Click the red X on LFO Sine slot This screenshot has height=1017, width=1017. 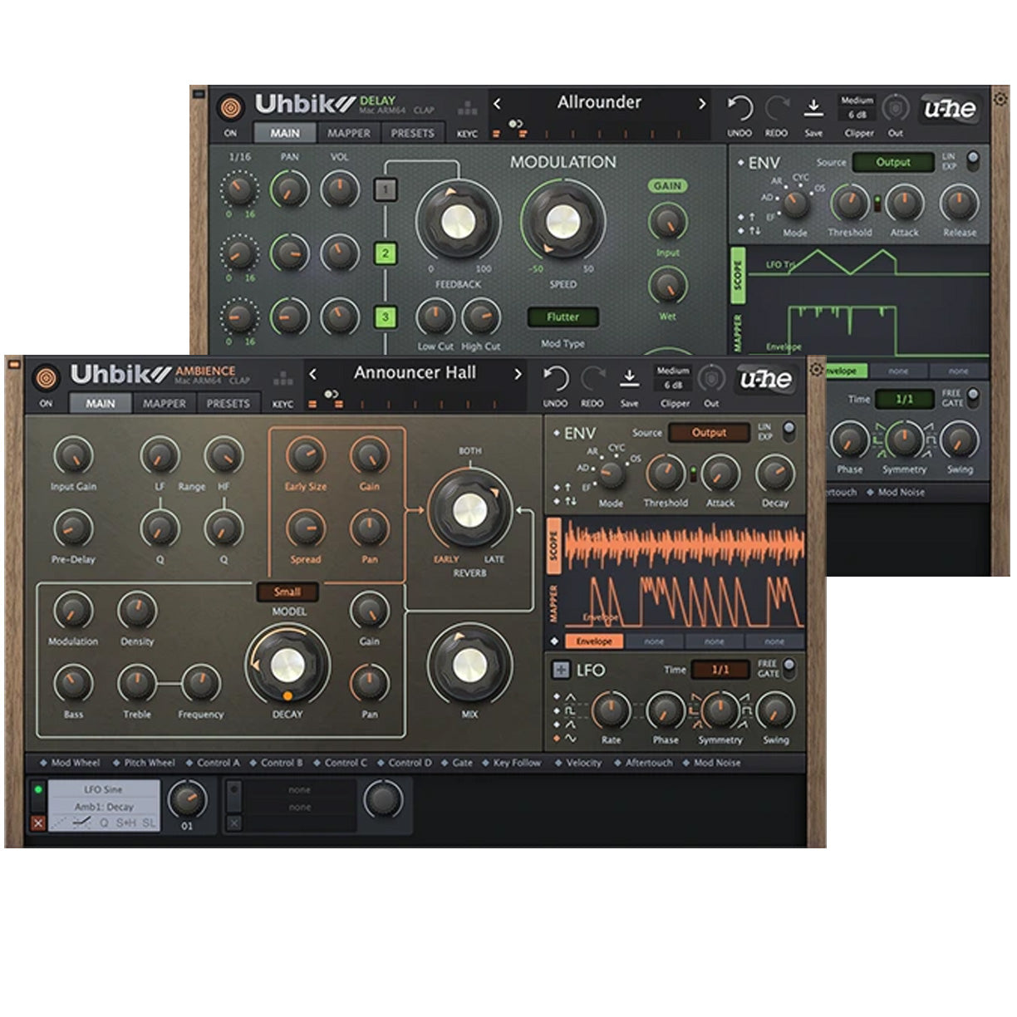[x=37, y=823]
